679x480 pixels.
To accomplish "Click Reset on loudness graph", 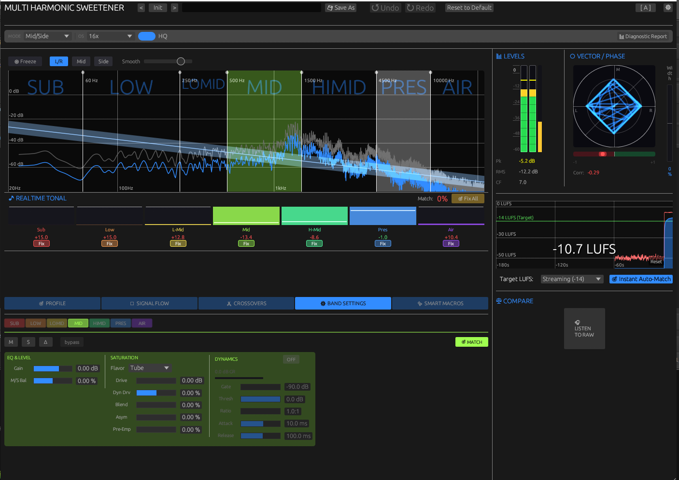I will tap(656, 262).
